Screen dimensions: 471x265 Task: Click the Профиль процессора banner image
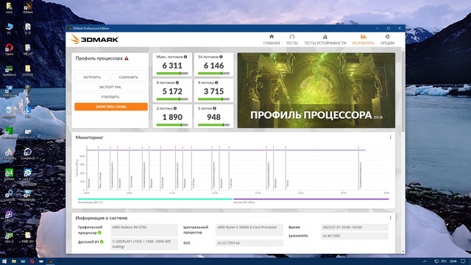pos(316,91)
